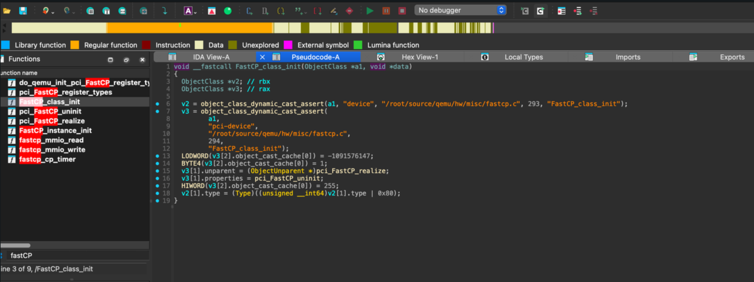Convert to data with the 'D' icon
Screen dimensions: 754x282
point(265,11)
